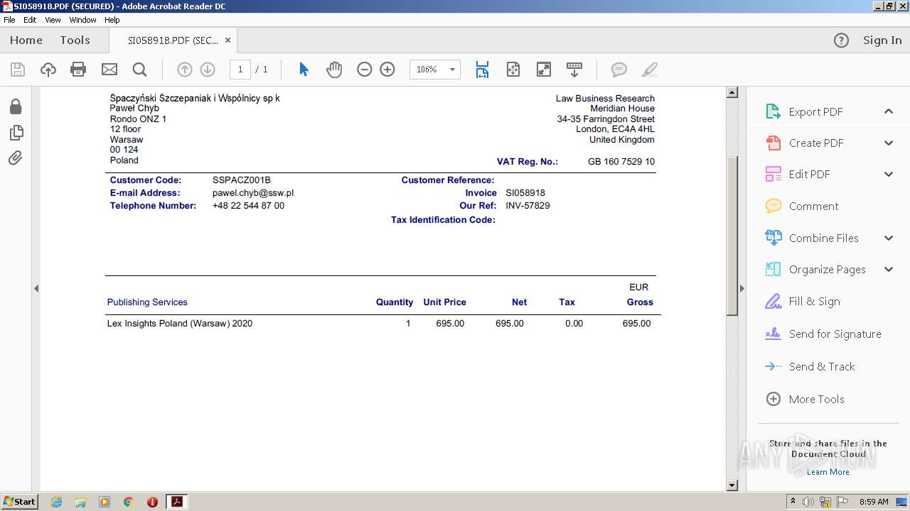
Task: Click customer code SSPACZ001B text
Action: (242, 180)
